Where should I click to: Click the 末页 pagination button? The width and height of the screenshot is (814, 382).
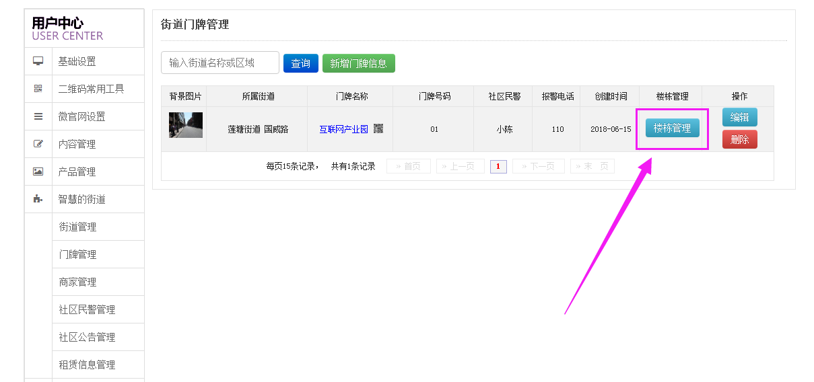pos(592,166)
